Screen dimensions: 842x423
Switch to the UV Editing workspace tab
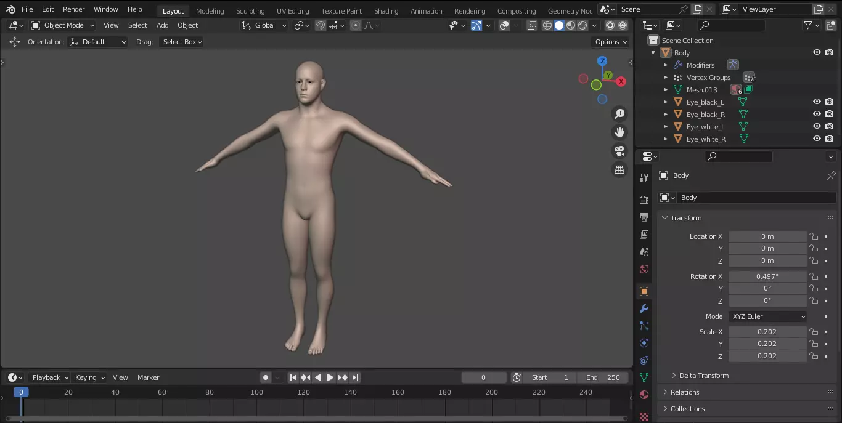[x=293, y=11]
